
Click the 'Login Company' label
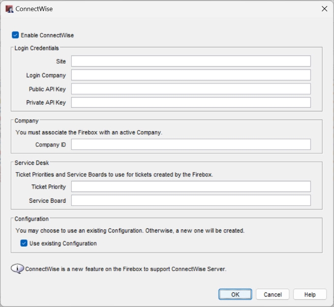point(46,75)
